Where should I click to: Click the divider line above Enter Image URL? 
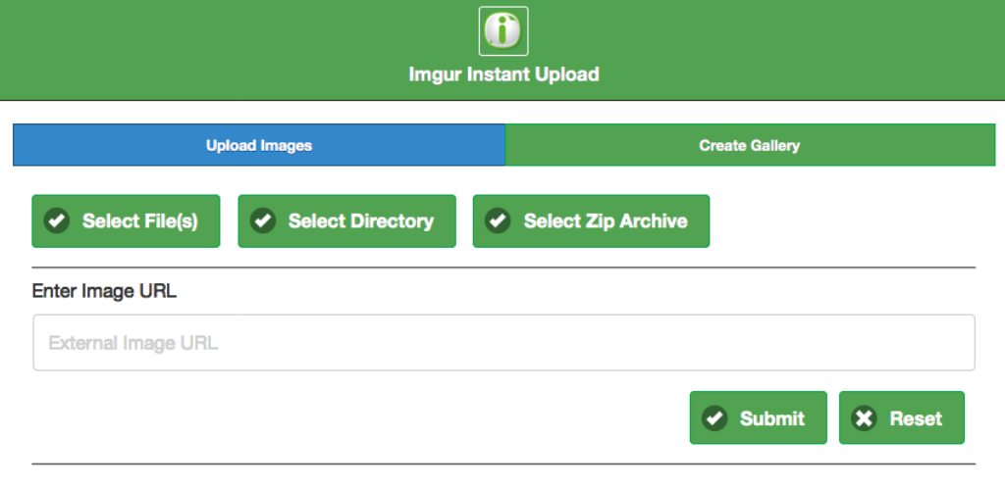click(503, 268)
